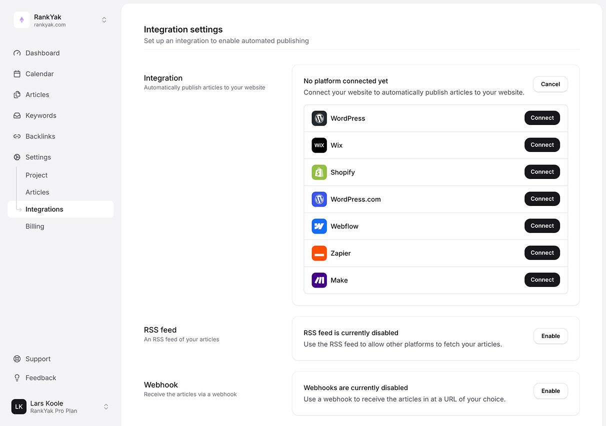
Task: Enable the Webhook integration
Action: (550, 391)
